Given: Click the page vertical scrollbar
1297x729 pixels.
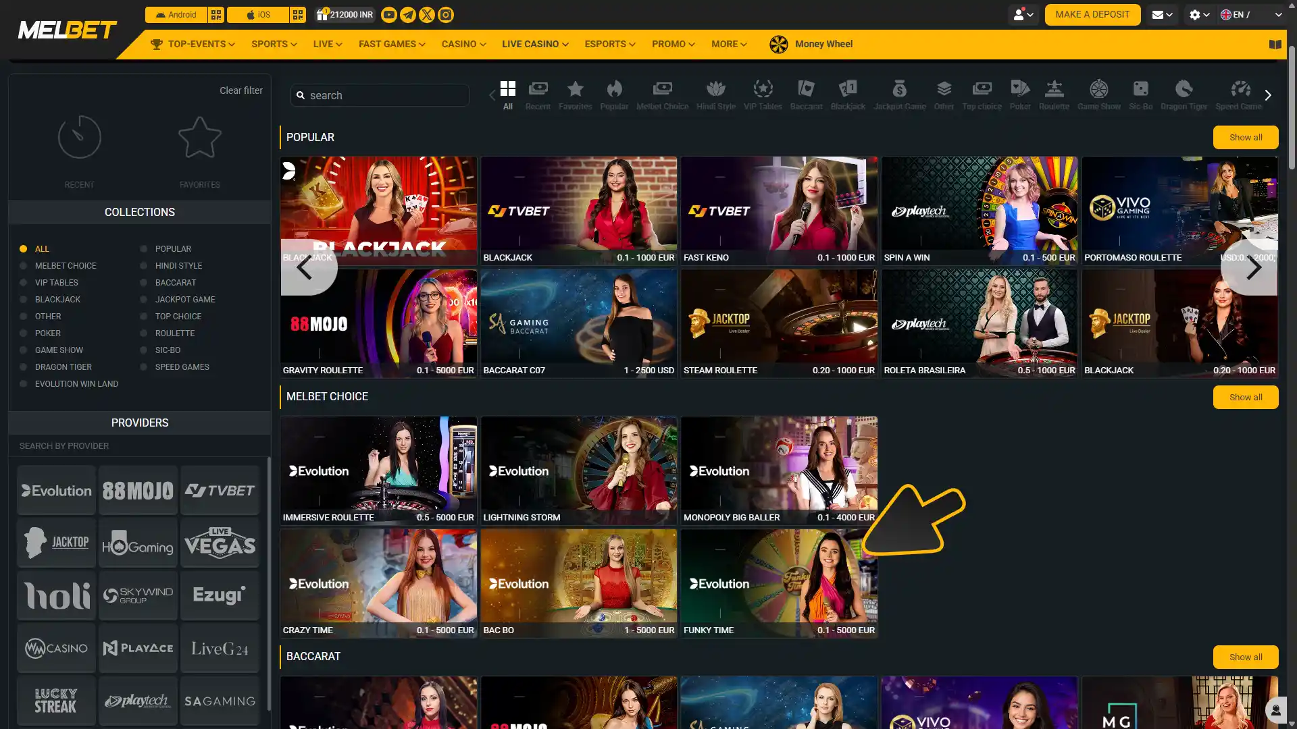Looking at the screenshot, I should 1292,108.
